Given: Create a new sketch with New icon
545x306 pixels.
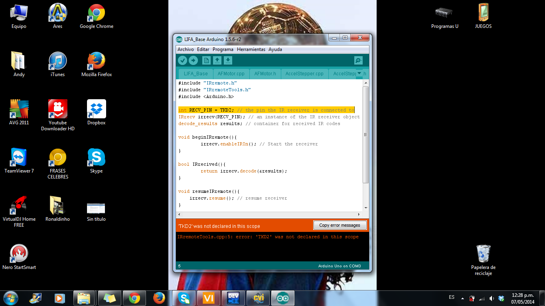Looking at the screenshot, I should coord(206,60).
